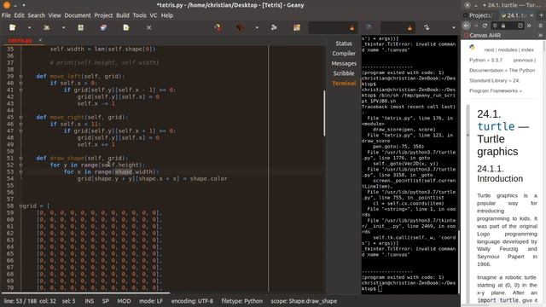The image size is (546, 307).
Task: Select the Terminal tab
Action: [x=344, y=84]
